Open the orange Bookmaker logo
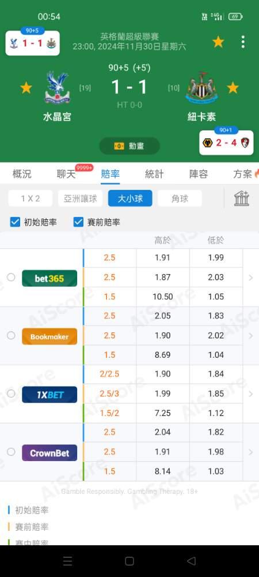This screenshot has height=577, width=259. coord(49,336)
